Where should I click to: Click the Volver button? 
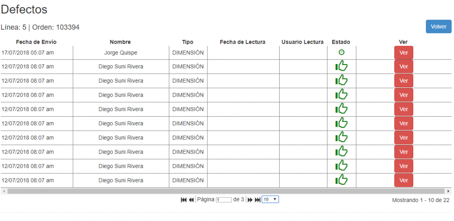click(x=438, y=26)
